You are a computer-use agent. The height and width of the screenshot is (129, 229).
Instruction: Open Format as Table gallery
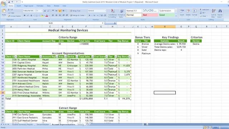pos(121,13)
